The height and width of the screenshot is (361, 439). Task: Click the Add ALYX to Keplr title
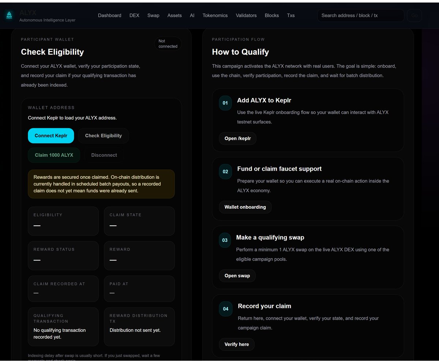264,100
